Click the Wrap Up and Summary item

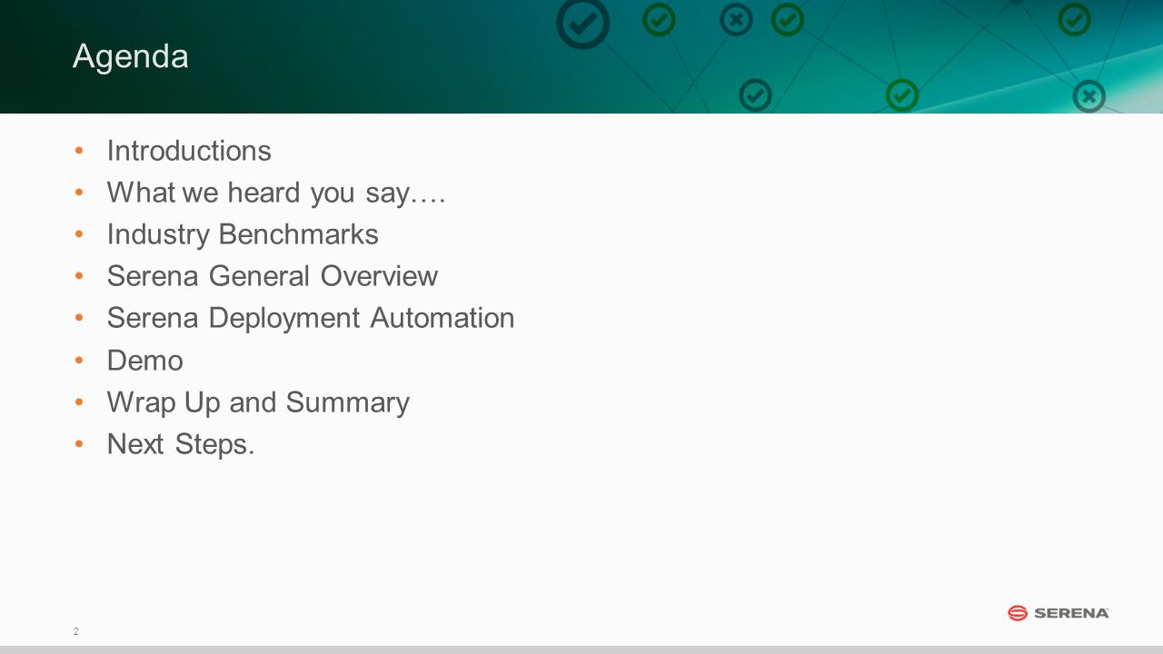(x=258, y=402)
